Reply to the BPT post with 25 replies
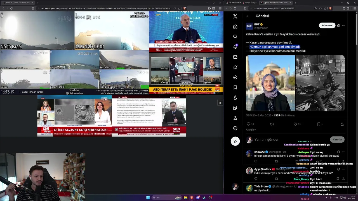Viewport: 358px width, 201px height. (250, 124)
